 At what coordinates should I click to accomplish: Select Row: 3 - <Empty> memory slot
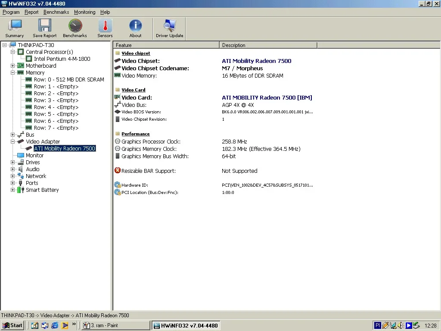point(56,100)
